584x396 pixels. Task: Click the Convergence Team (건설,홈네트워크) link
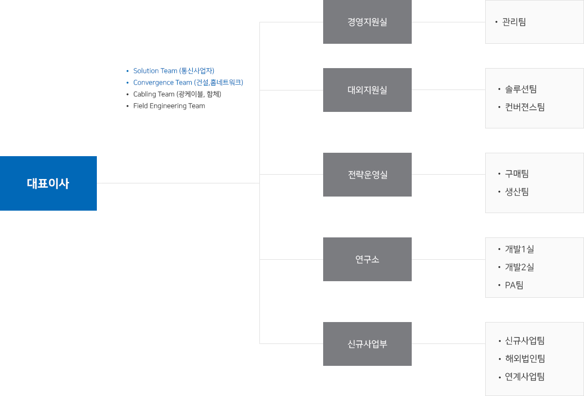coord(188,83)
